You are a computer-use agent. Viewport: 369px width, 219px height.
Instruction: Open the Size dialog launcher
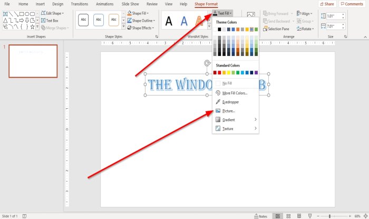coord(345,37)
